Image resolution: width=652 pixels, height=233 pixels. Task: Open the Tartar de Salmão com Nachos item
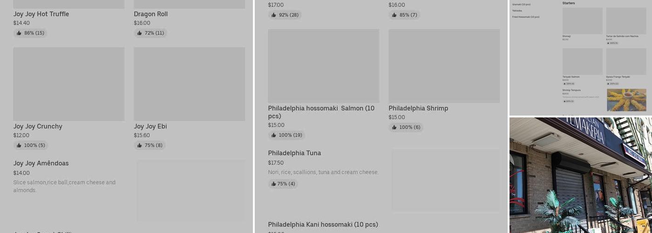[622, 36]
